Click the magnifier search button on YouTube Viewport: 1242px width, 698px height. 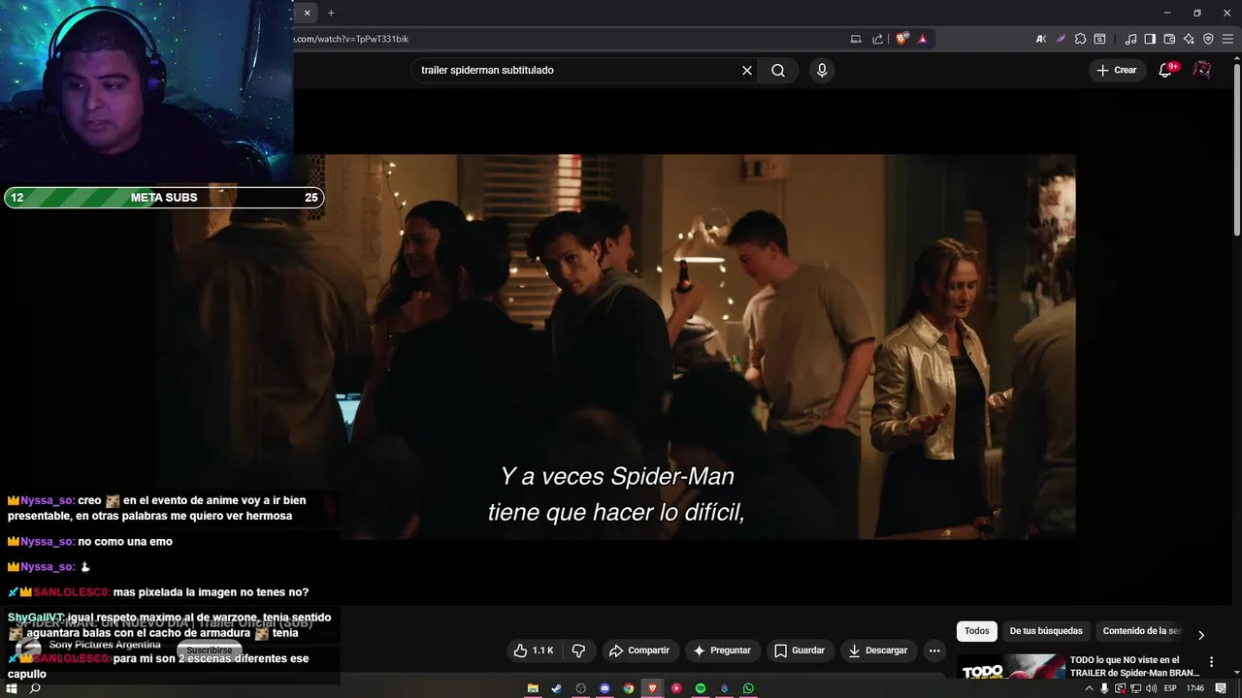coord(778,70)
